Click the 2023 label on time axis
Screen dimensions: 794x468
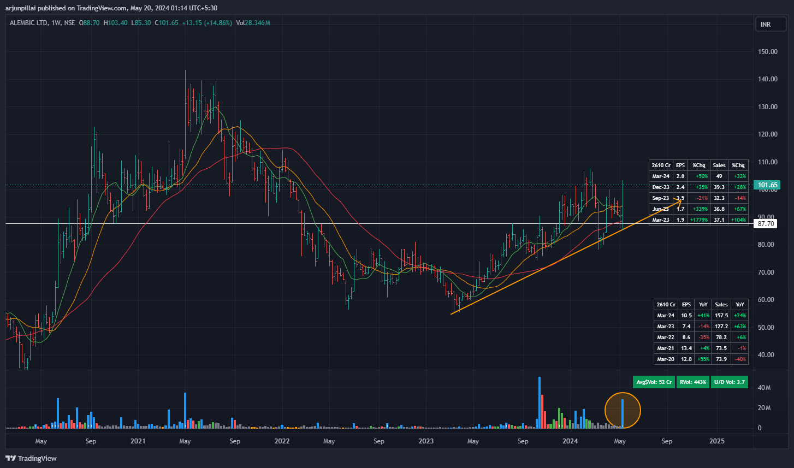click(x=426, y=441)
